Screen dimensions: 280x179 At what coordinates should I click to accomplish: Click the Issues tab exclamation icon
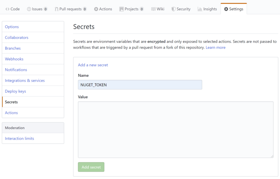pos(28,9)
